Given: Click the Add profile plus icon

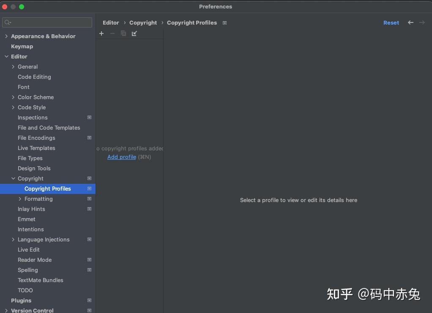Looking at the screenshot, I should point(101,33).
